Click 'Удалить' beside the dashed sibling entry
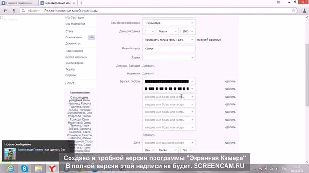This screenshot has height=173, width=309. (230, 89)
